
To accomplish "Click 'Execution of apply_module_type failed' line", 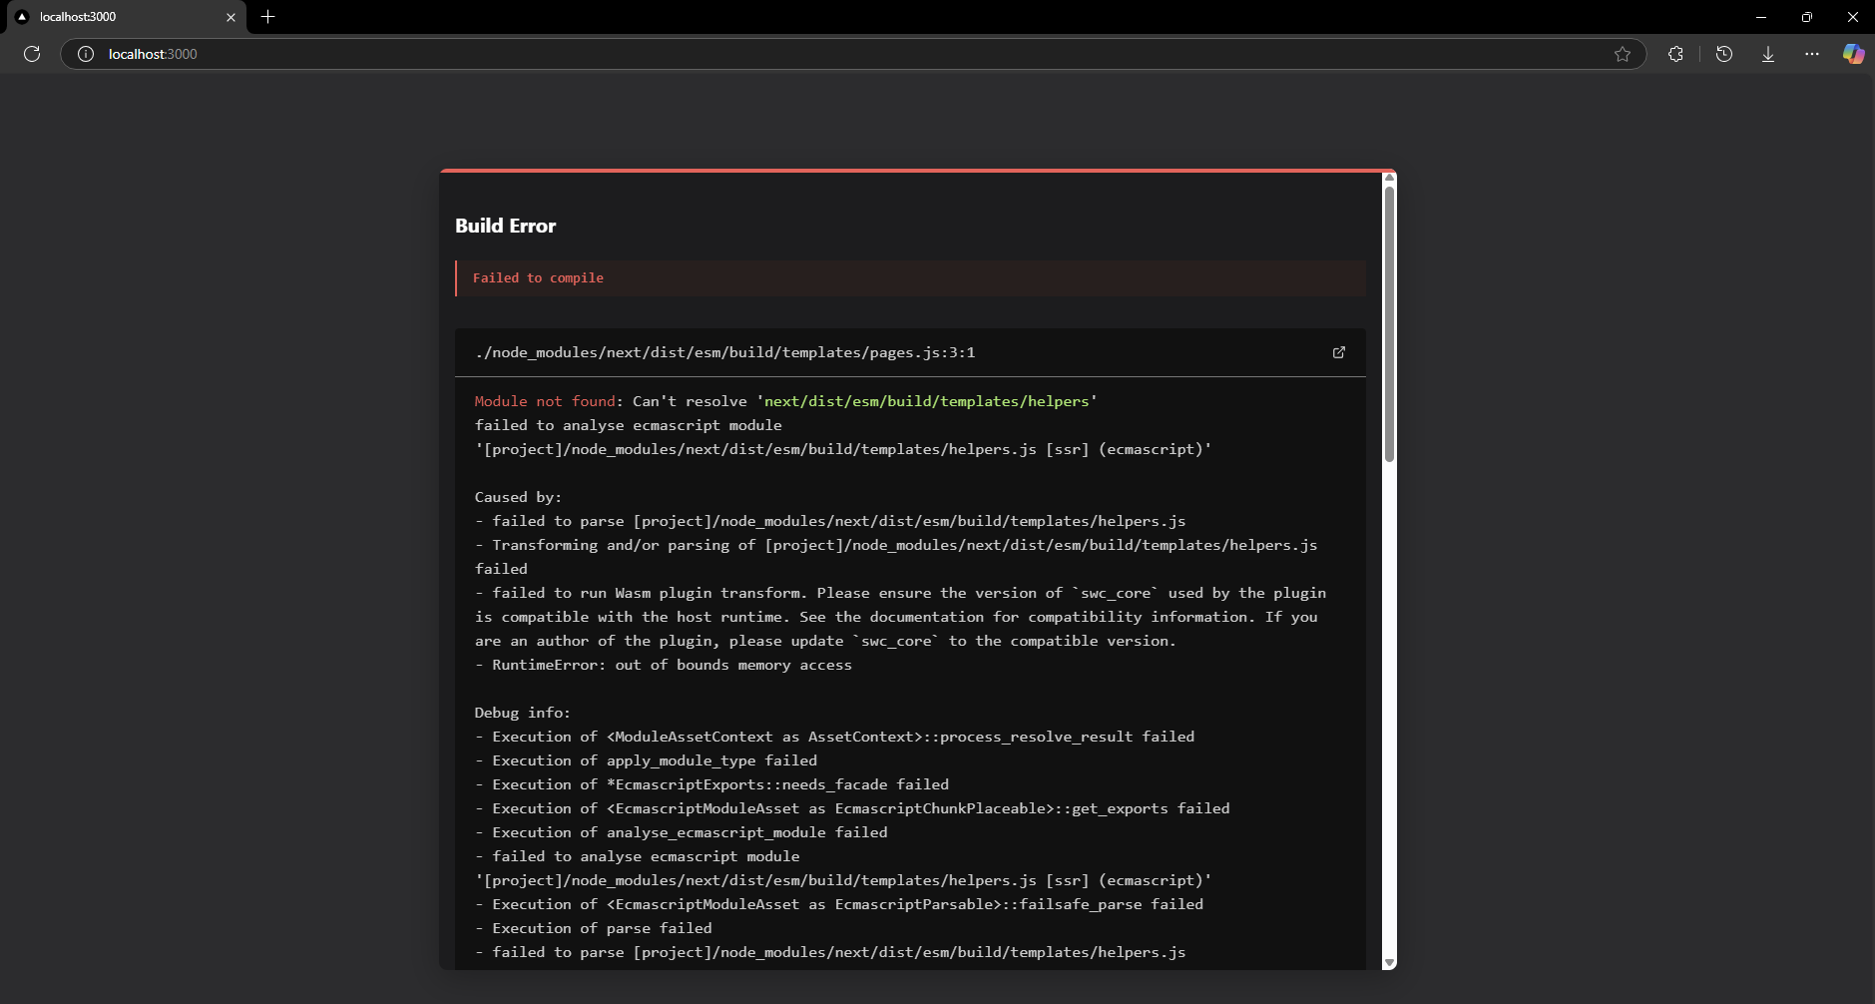I will click(646, 760).
